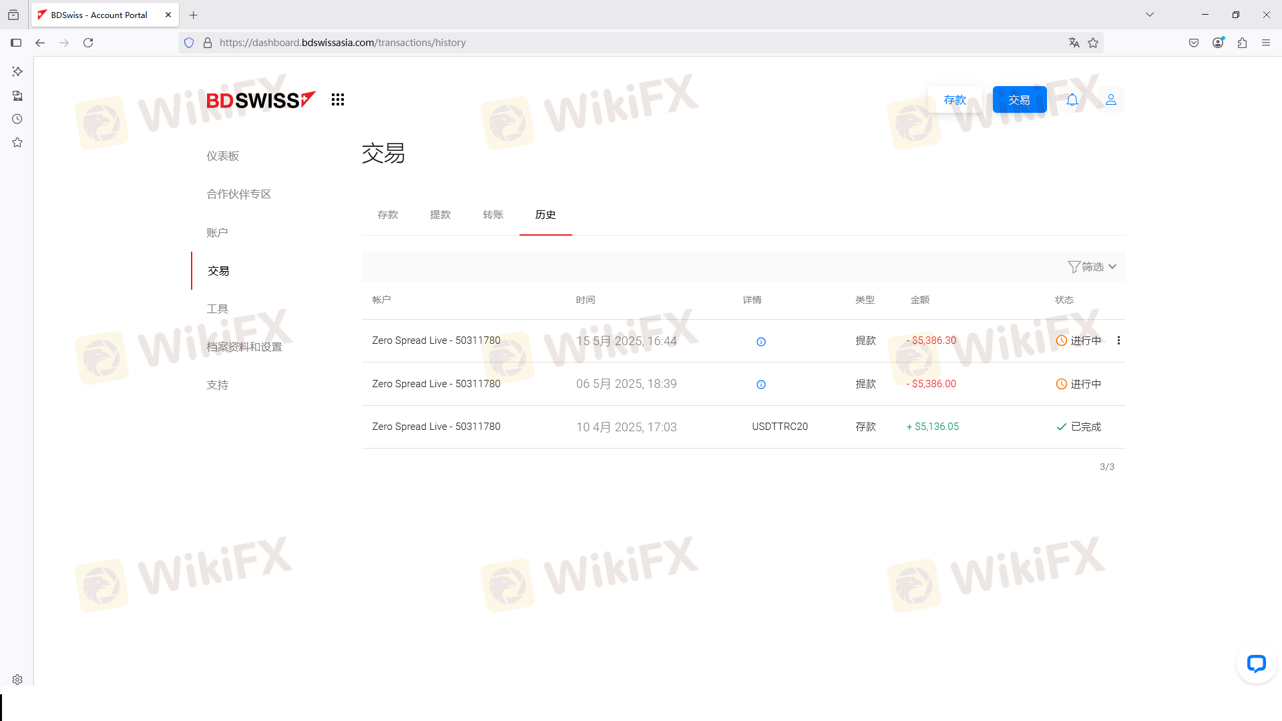Click the -$5,386.00 amount

[931, 384]
